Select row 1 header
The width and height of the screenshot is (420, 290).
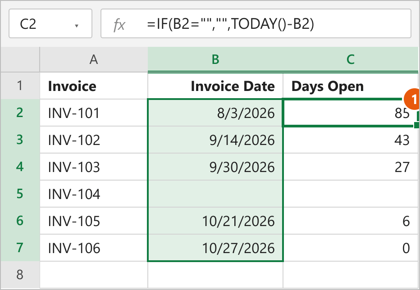[20, 86]
